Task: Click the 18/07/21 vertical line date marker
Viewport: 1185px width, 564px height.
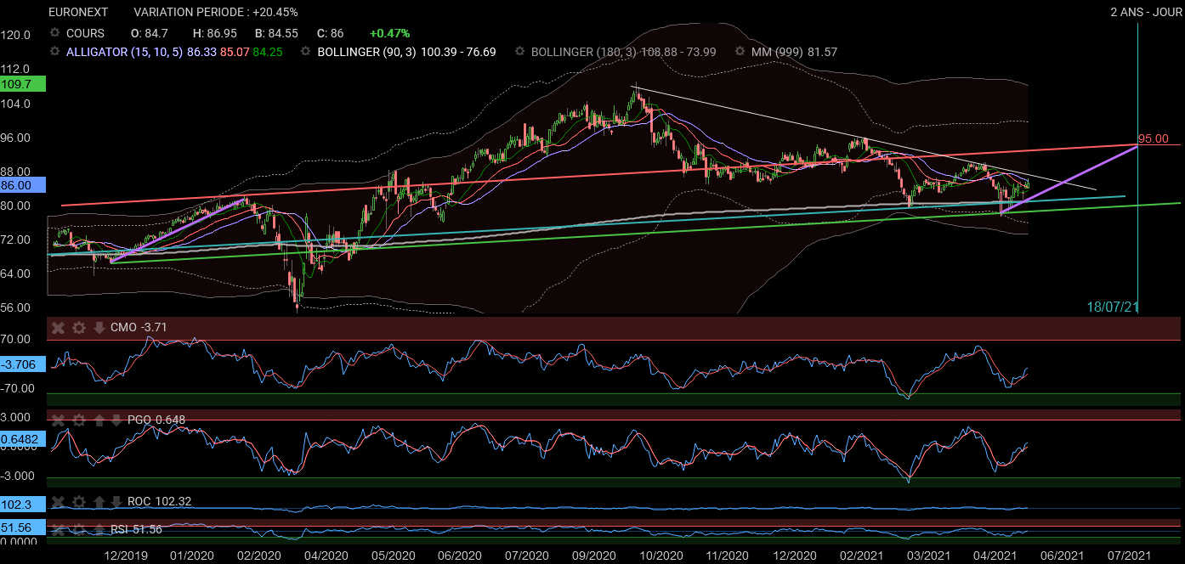Action: (x=1113, y=307)
